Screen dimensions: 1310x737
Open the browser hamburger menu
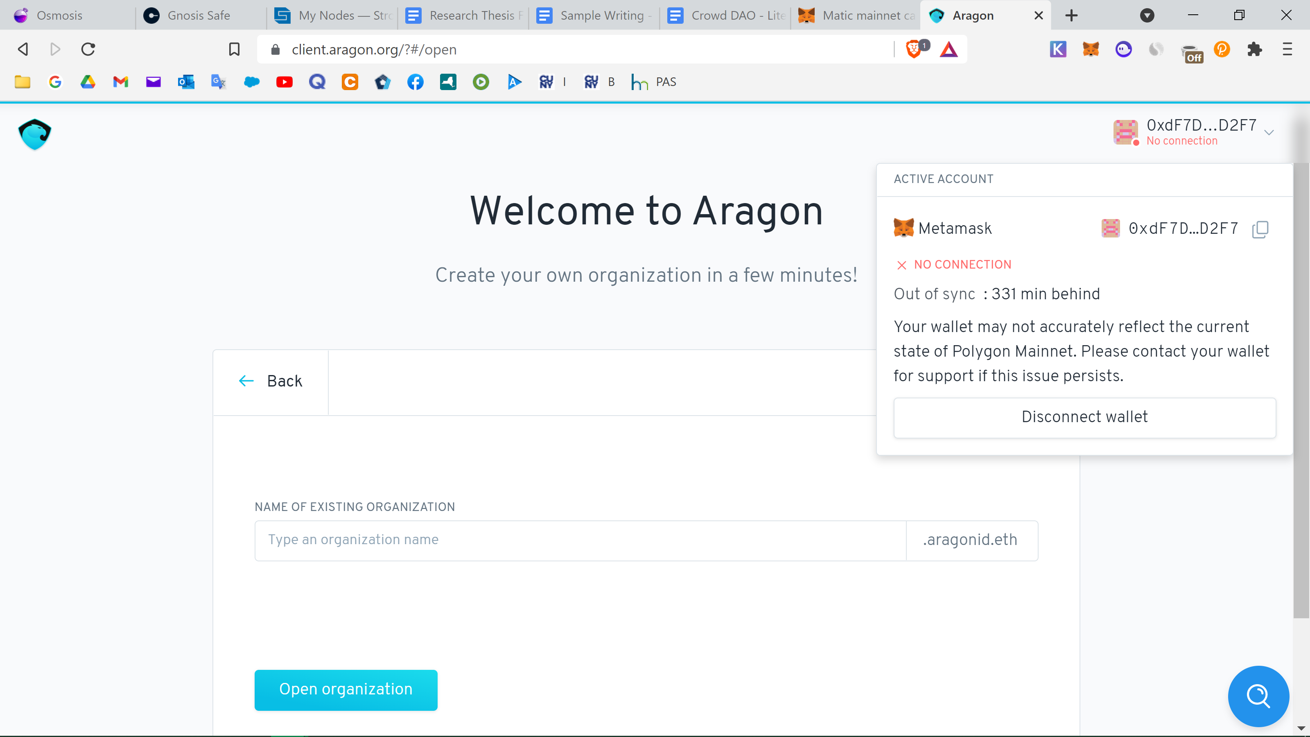click(1287, 49)
